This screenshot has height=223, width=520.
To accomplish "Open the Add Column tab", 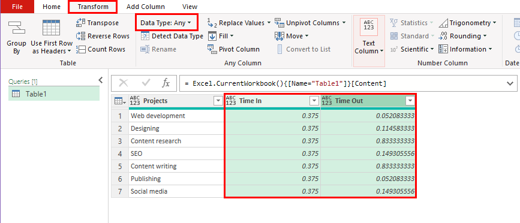I will [146, 7].
